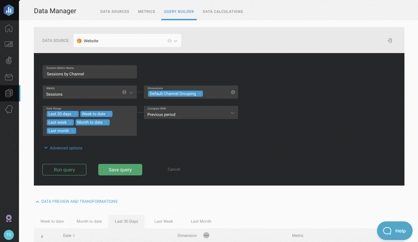
Task: Click inside the Date Range field
Action: pos(90,121)
